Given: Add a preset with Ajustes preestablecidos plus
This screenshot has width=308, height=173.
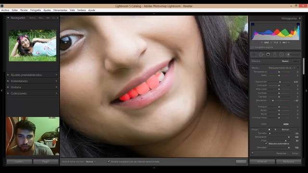Looking at the screenshot, I should (x=56, y=75).
